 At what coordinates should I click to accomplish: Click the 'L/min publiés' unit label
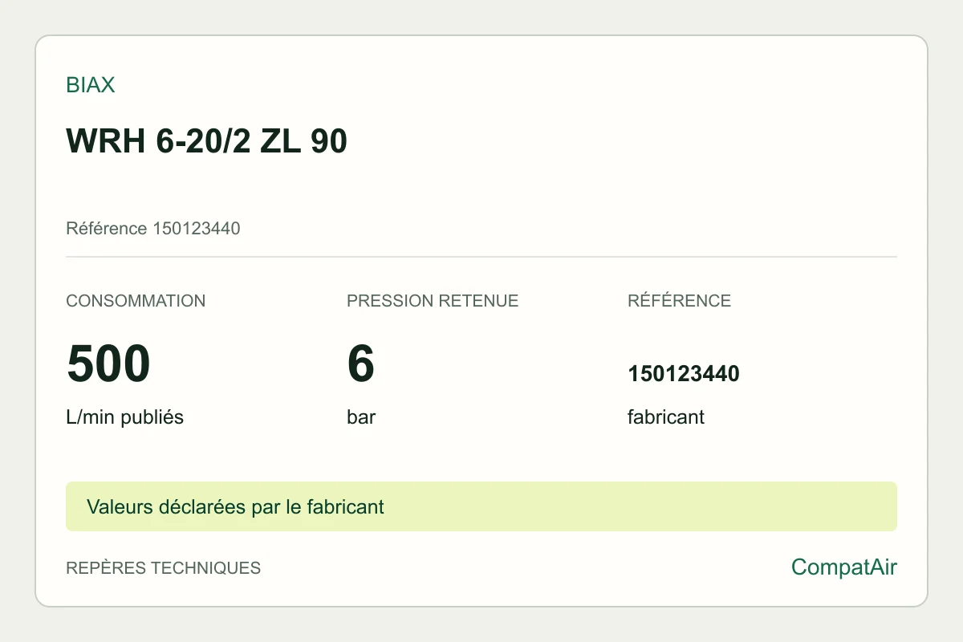[124, 417]
